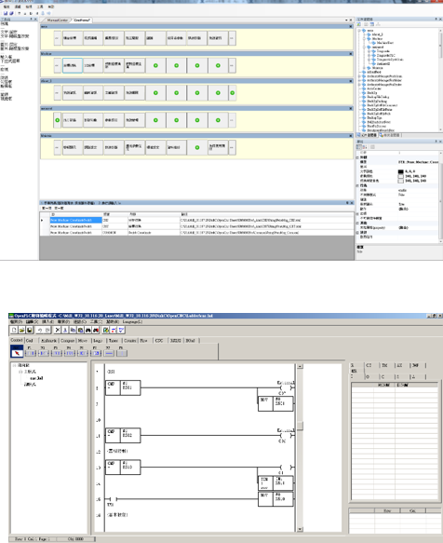The image size is (443, 543).
Task: Expand the Diagnostic tree node
Action: [369, 51]
